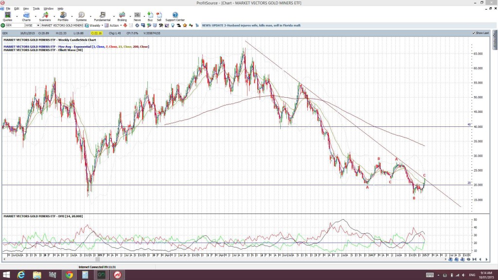Click the 40 price level line label

pyautogui.click(x=469, y=124)
